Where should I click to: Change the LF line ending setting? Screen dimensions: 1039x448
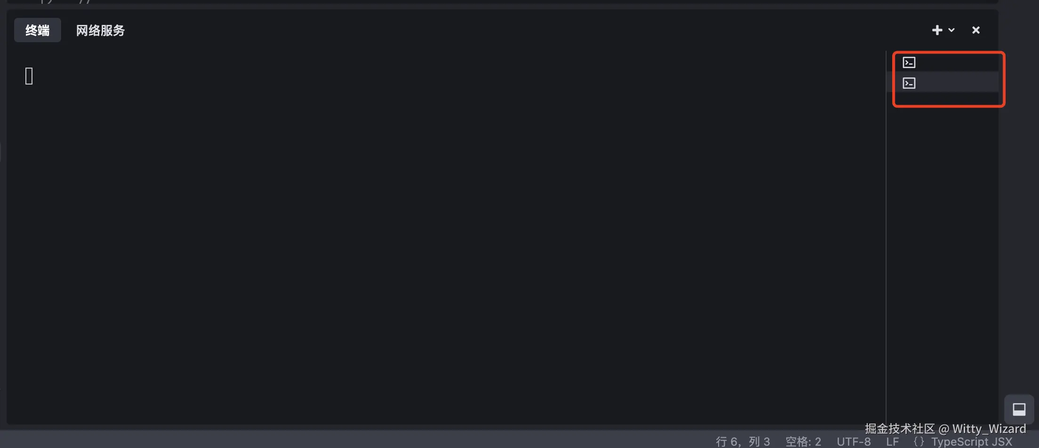coord(892,442)
